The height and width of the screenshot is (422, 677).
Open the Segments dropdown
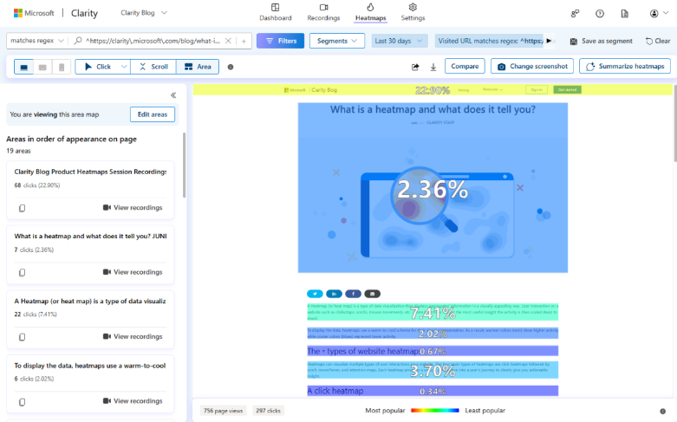tap(336, 41)
